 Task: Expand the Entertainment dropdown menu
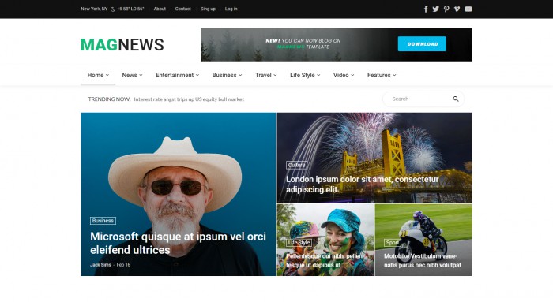tap(178, 75)
